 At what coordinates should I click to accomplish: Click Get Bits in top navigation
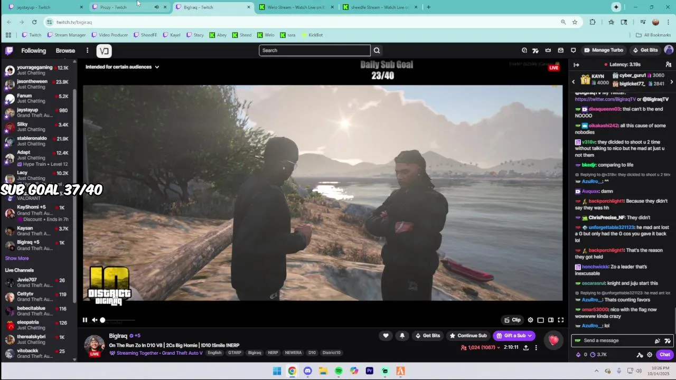click(x=645, y=50)
